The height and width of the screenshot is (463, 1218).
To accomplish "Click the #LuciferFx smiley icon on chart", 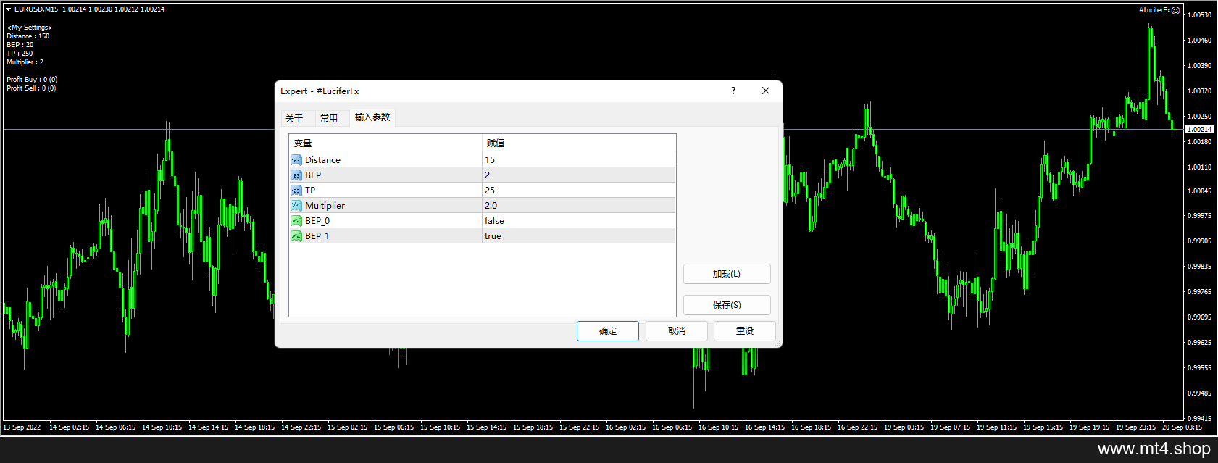I will (1175, 10).
